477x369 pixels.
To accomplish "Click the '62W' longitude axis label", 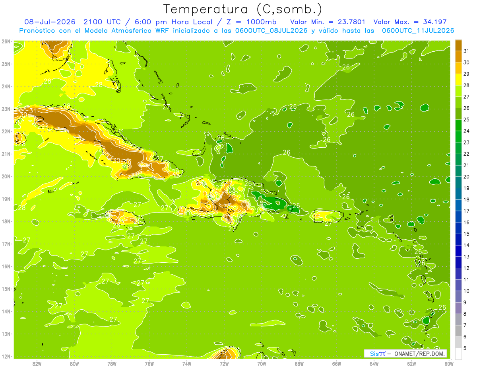I will coord(411,363).
